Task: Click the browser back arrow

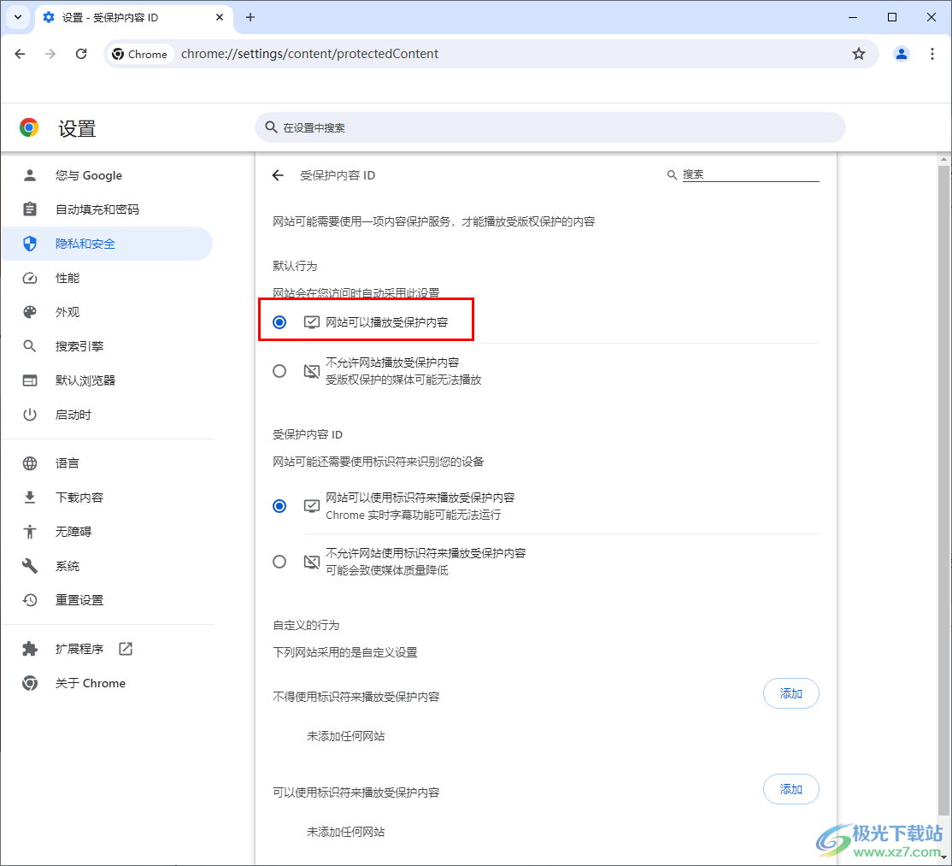Action: click(x=20, y=54)
